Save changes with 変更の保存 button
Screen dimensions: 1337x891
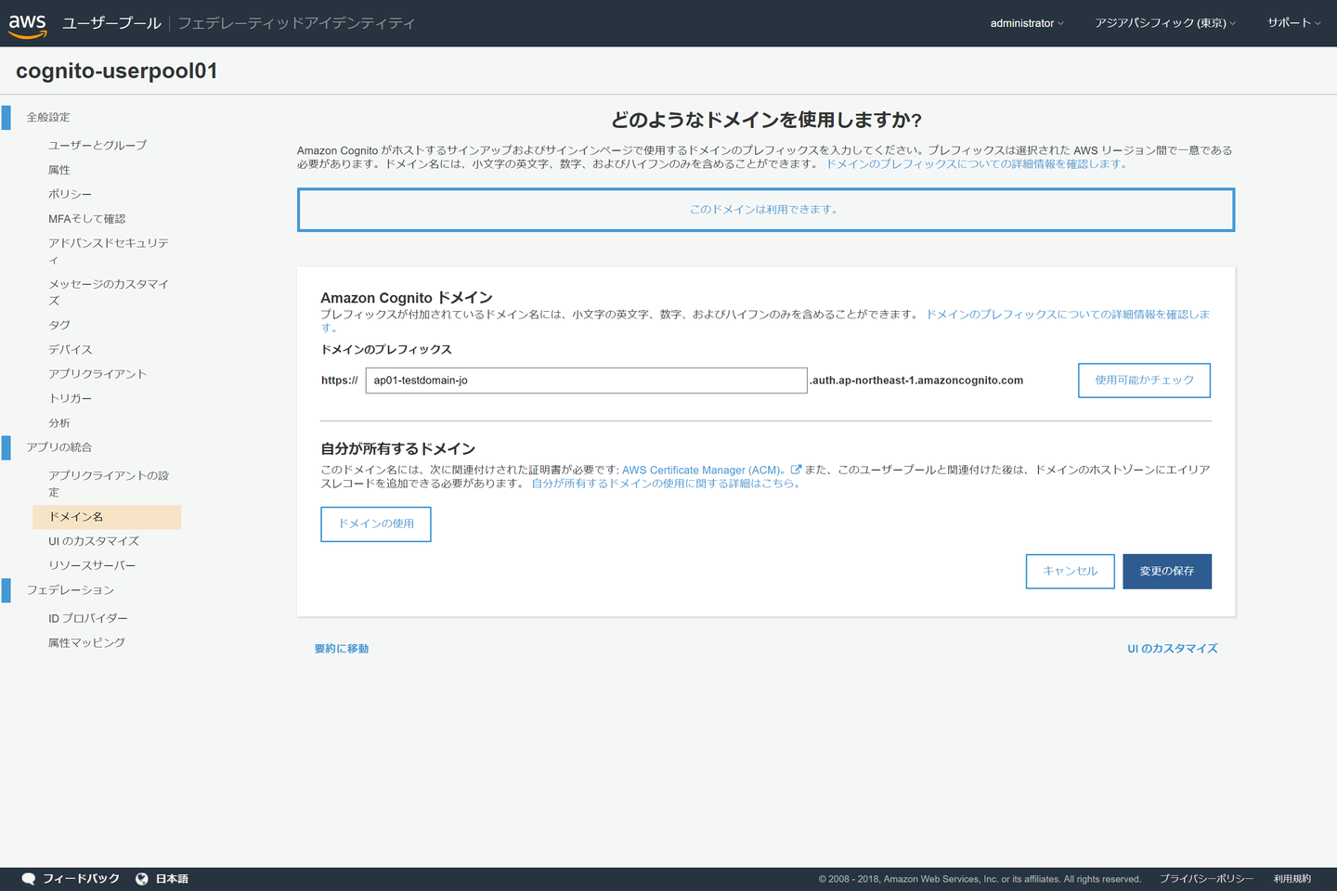point(1166,572)
